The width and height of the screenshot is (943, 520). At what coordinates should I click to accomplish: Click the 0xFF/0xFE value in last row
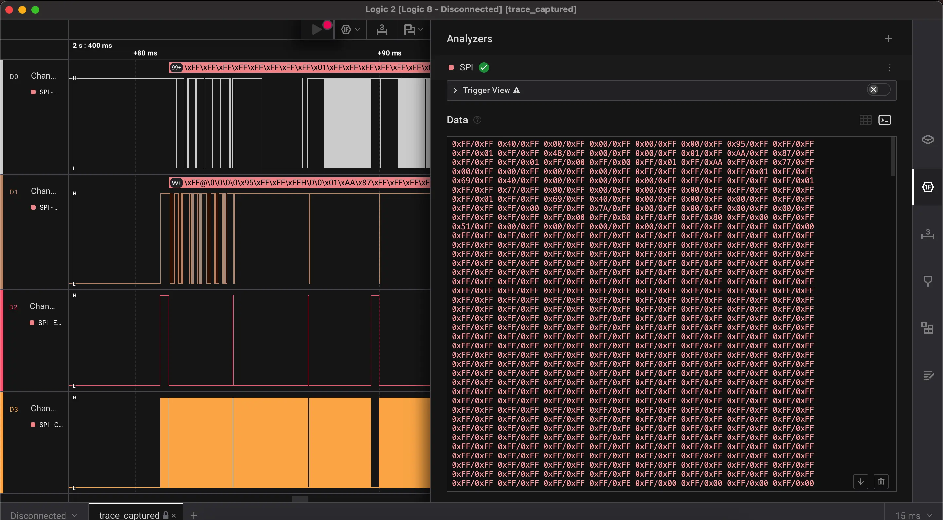(610, 483)
